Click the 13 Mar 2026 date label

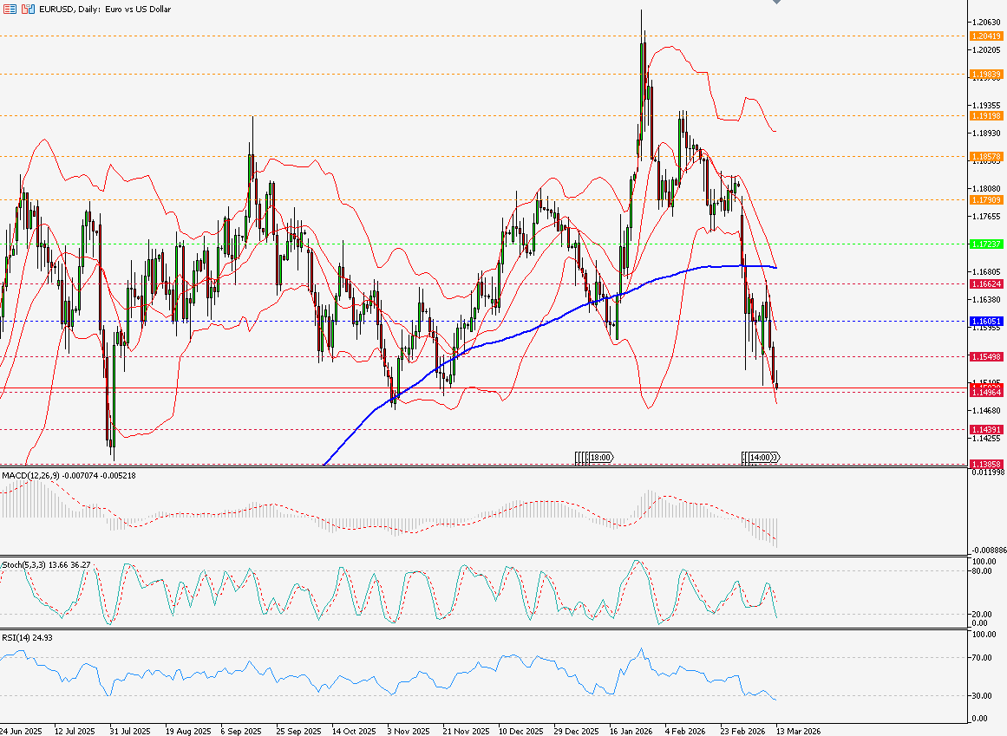(x=797, y=730)
